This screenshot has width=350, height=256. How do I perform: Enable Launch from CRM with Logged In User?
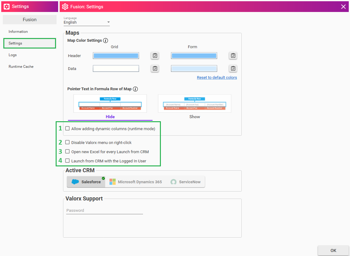tap(67, 161)
